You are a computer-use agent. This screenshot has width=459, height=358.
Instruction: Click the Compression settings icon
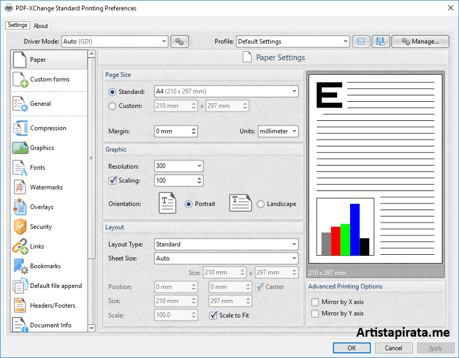19,128
